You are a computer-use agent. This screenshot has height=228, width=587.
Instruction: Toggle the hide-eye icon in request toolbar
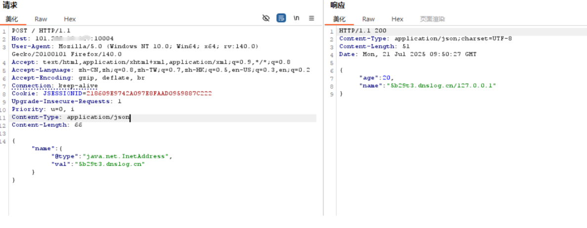click(266, 18)
